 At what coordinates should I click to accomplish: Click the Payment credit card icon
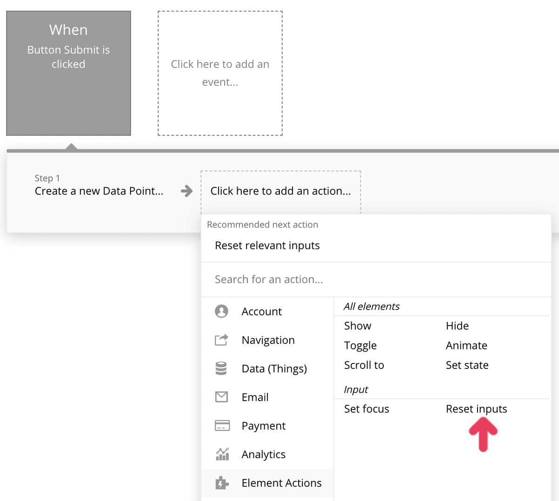click(x=222, y=425)
